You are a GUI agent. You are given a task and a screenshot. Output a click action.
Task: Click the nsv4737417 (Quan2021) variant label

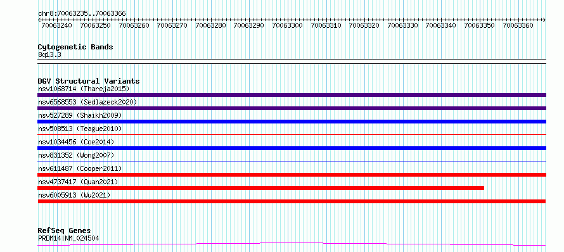pyautogui.click(x=78, y=182)
